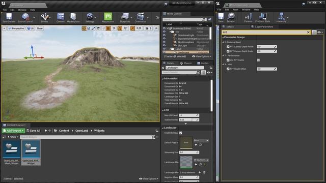Open the Settings toolbar button
Viewport: 326px width, 183px height.
click(x=90, y=18)
